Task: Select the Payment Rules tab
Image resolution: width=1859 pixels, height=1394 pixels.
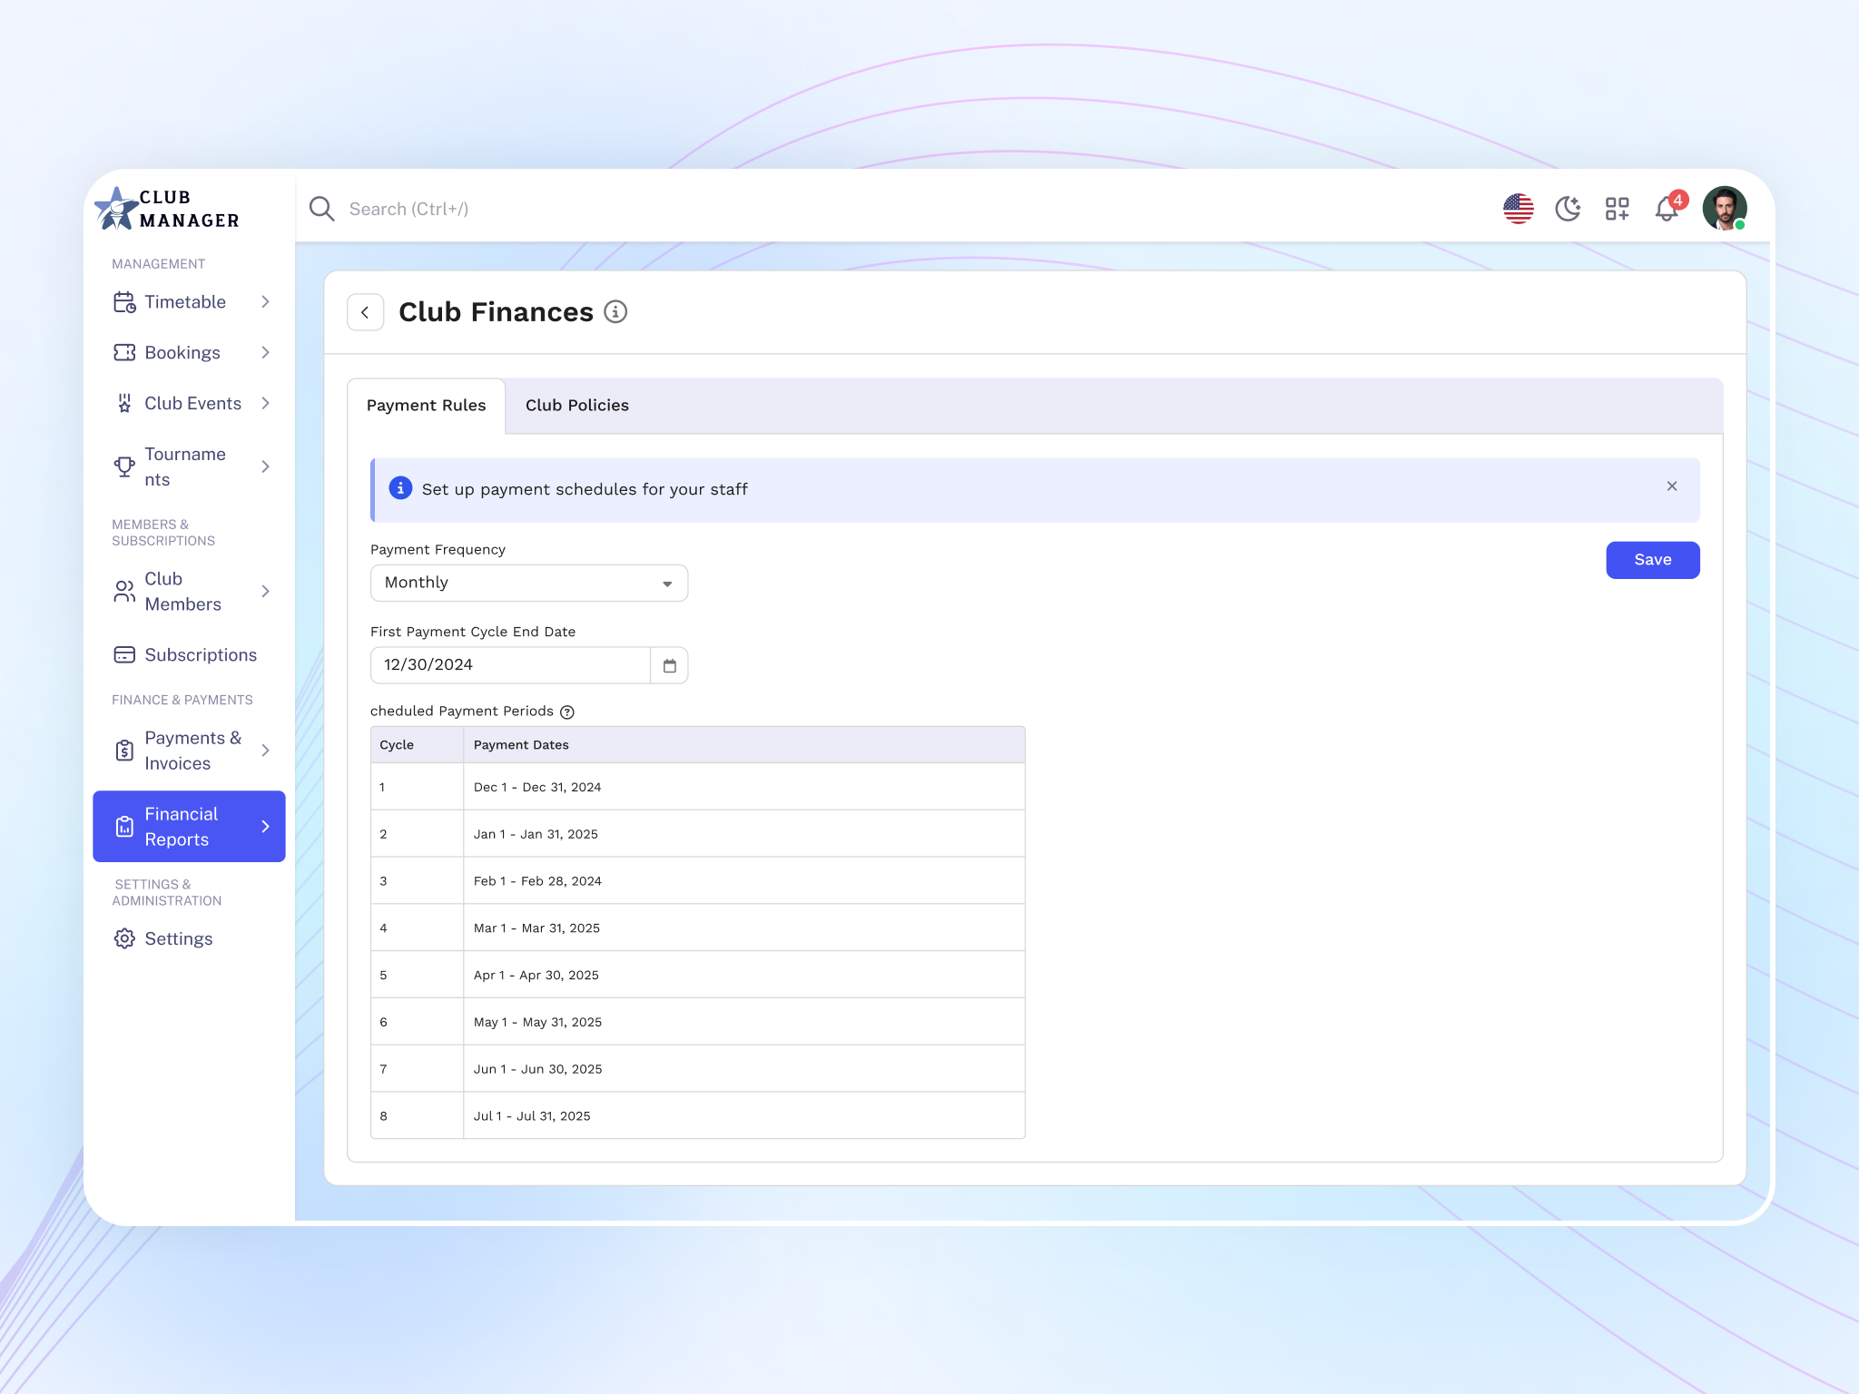Action: click(426, 406)
